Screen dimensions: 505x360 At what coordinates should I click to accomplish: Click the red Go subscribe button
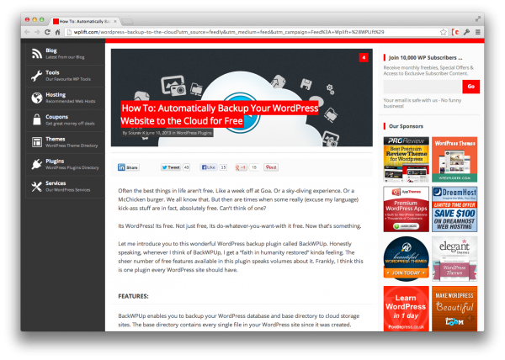click(470, 87)
